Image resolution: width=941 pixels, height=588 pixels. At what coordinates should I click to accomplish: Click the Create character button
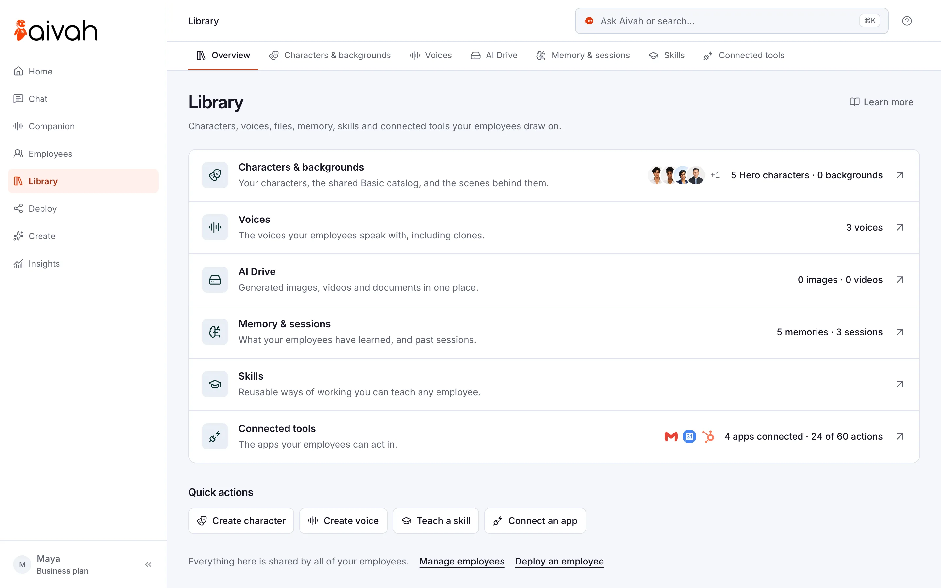coord(241,521)
